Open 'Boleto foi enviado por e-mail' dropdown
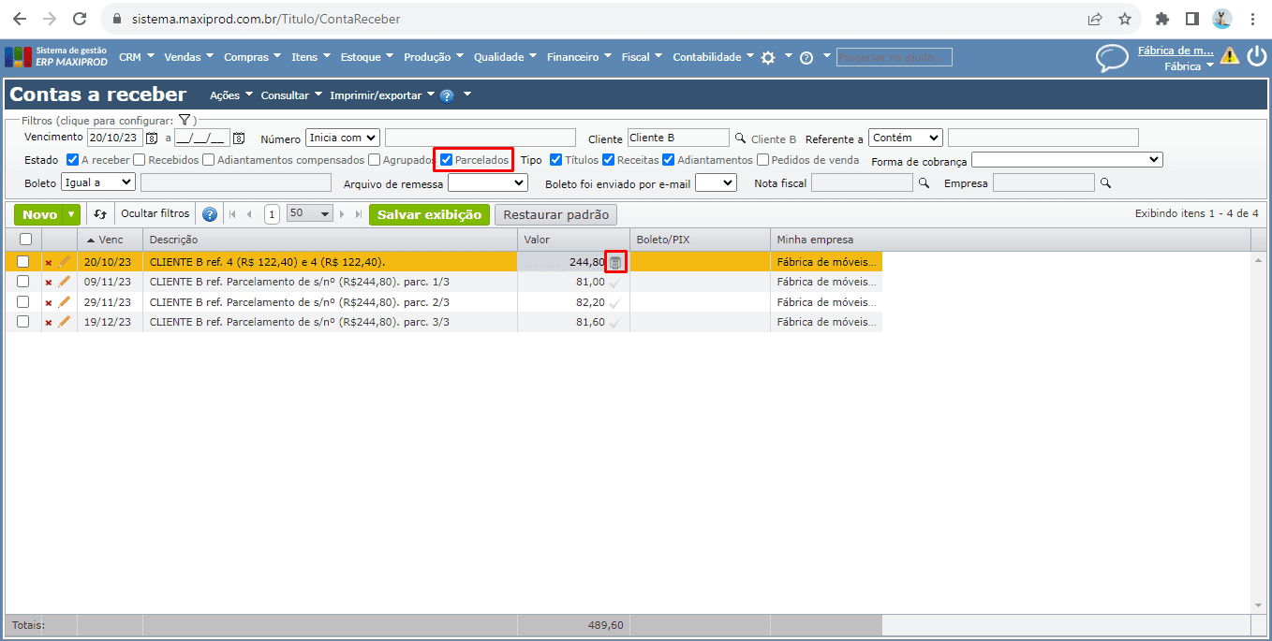The width and height of the screenshot is (1272, 641). pos(717,182)
